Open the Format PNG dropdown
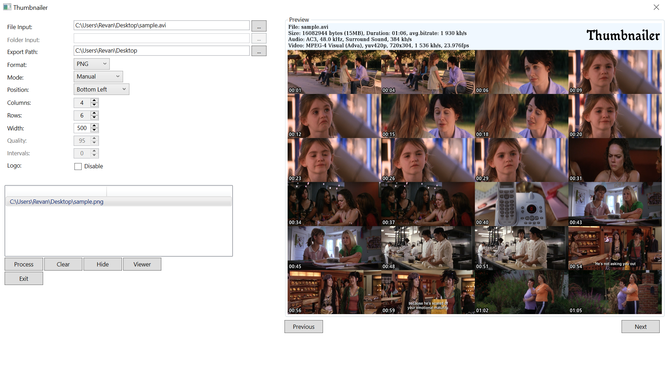 92,64
